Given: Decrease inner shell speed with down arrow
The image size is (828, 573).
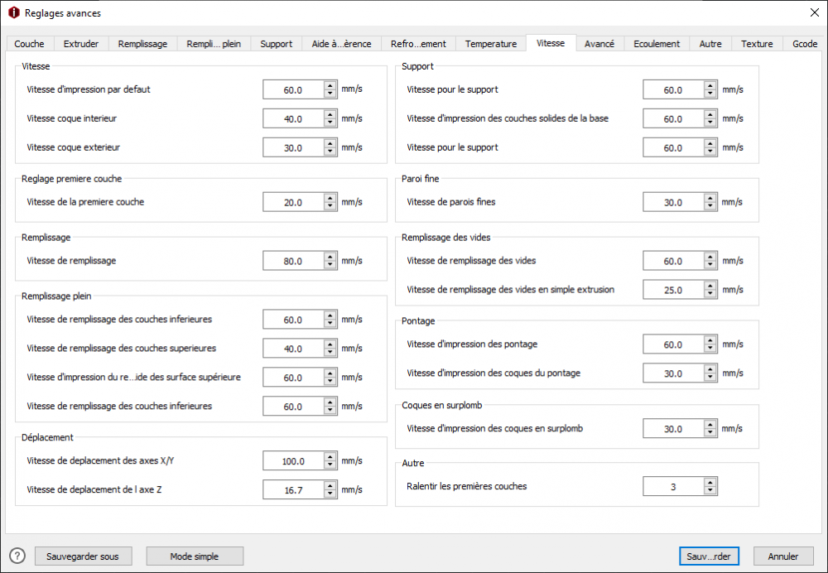Looking at the screenshot, I should tap(330, 123).
